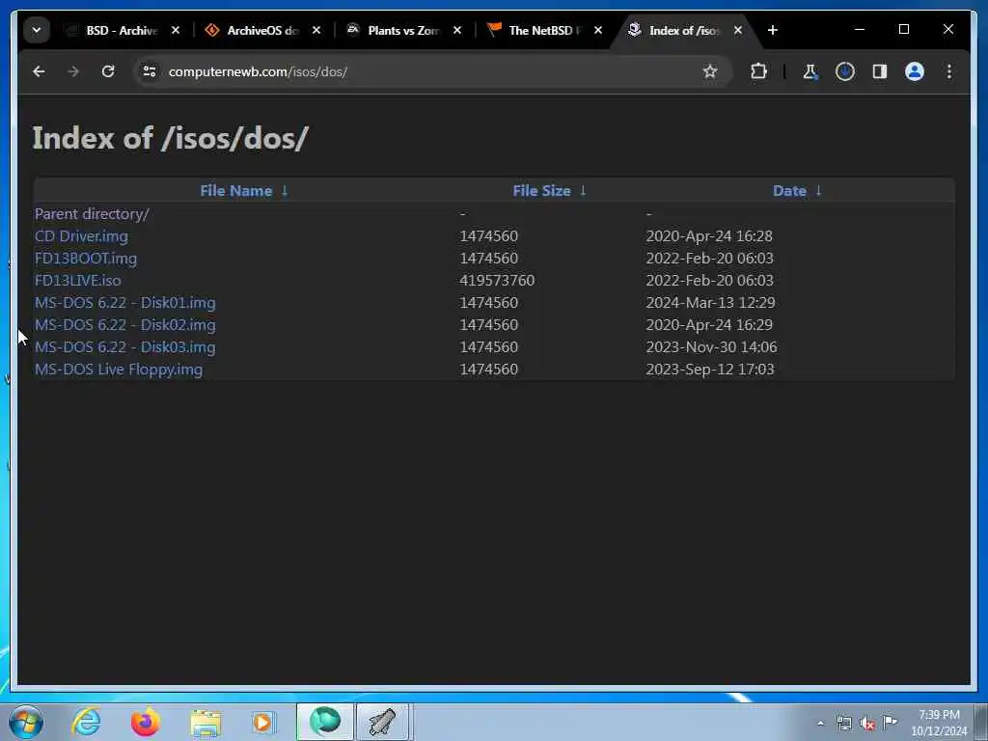The width and height of the screenshot is (988, 741).
Task: Switch to the BSD - Archive tab
Action: click(121, 30)
